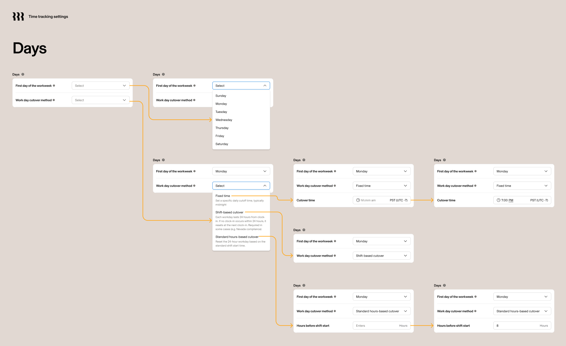This screenshot has height=346, width=566.
Task: Open Days help icon above the 8 Hours panel
Action: [x=444, y=285]
